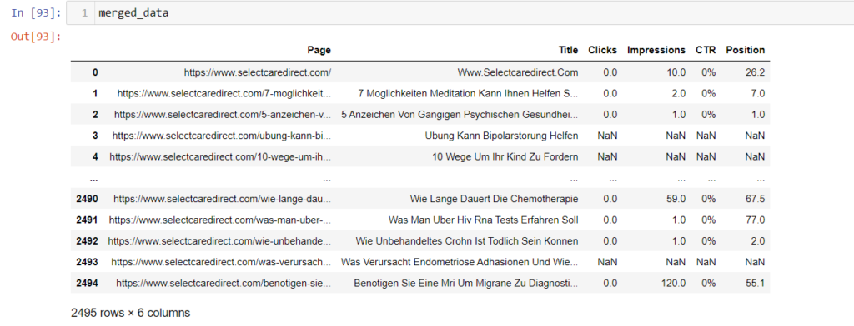The image size is (854, 326).
Task: Click the Clicks column header
Action: tap(602, 50)
